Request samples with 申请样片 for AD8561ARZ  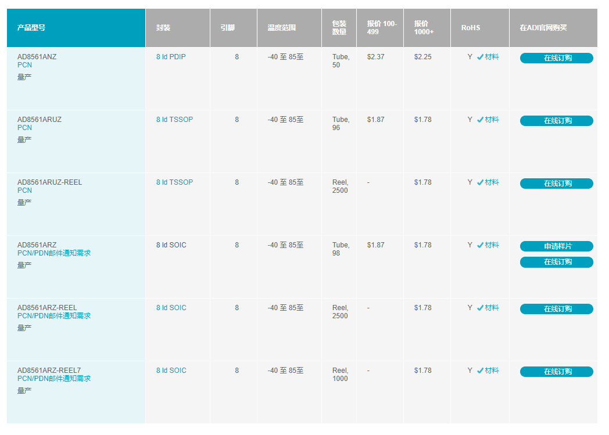pos(556,246)
